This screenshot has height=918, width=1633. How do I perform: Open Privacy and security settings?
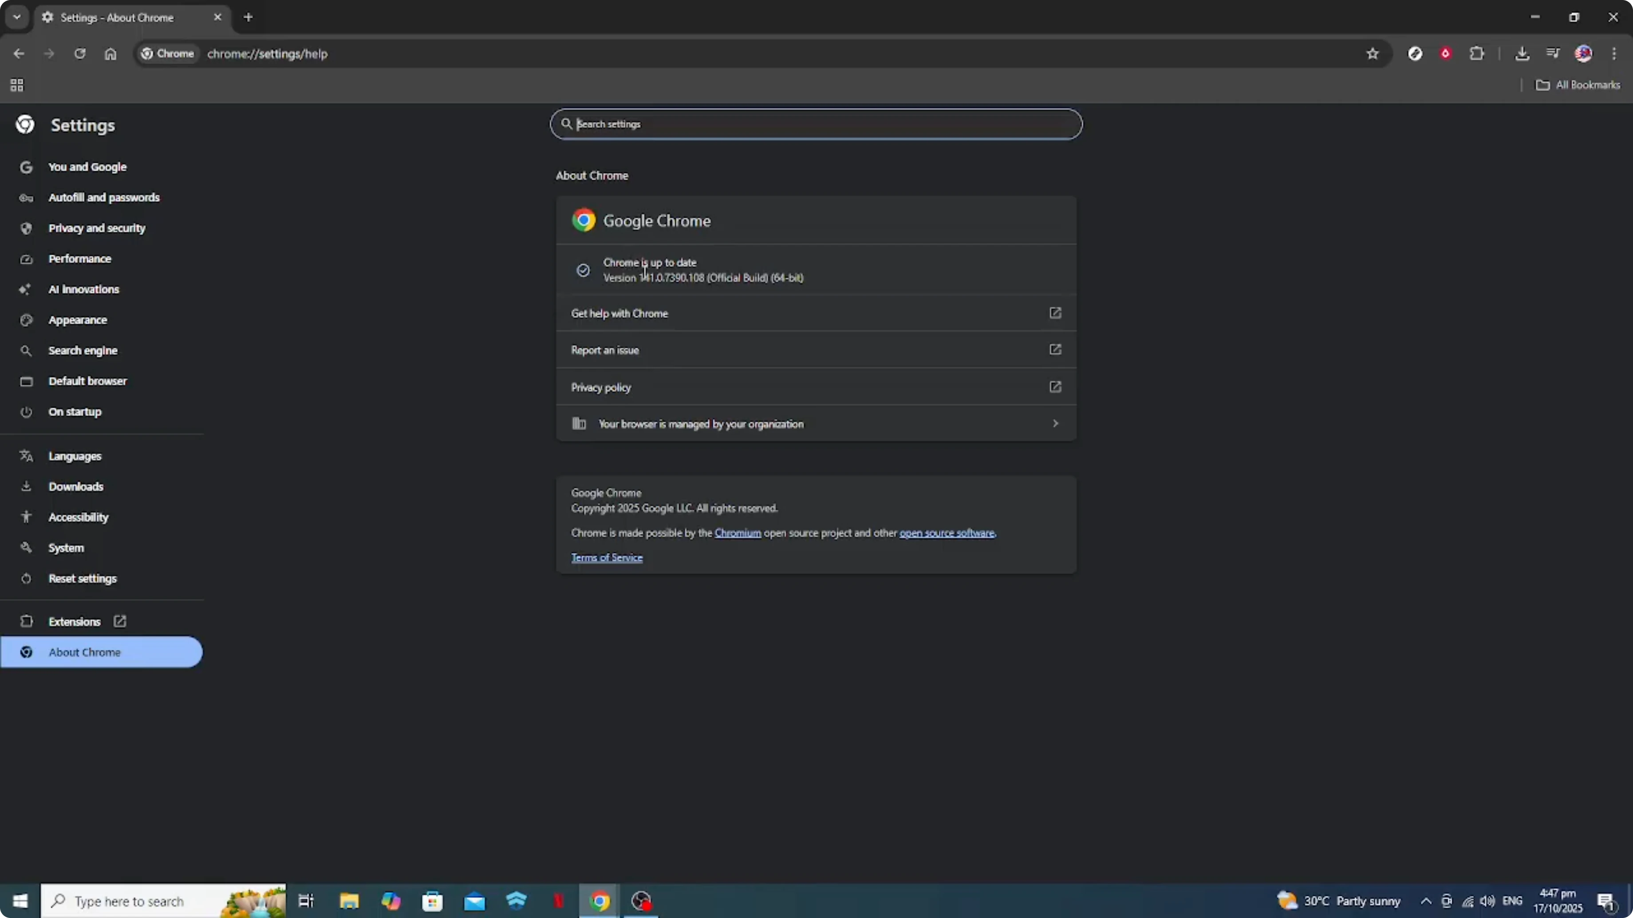(x=96, y=228)
